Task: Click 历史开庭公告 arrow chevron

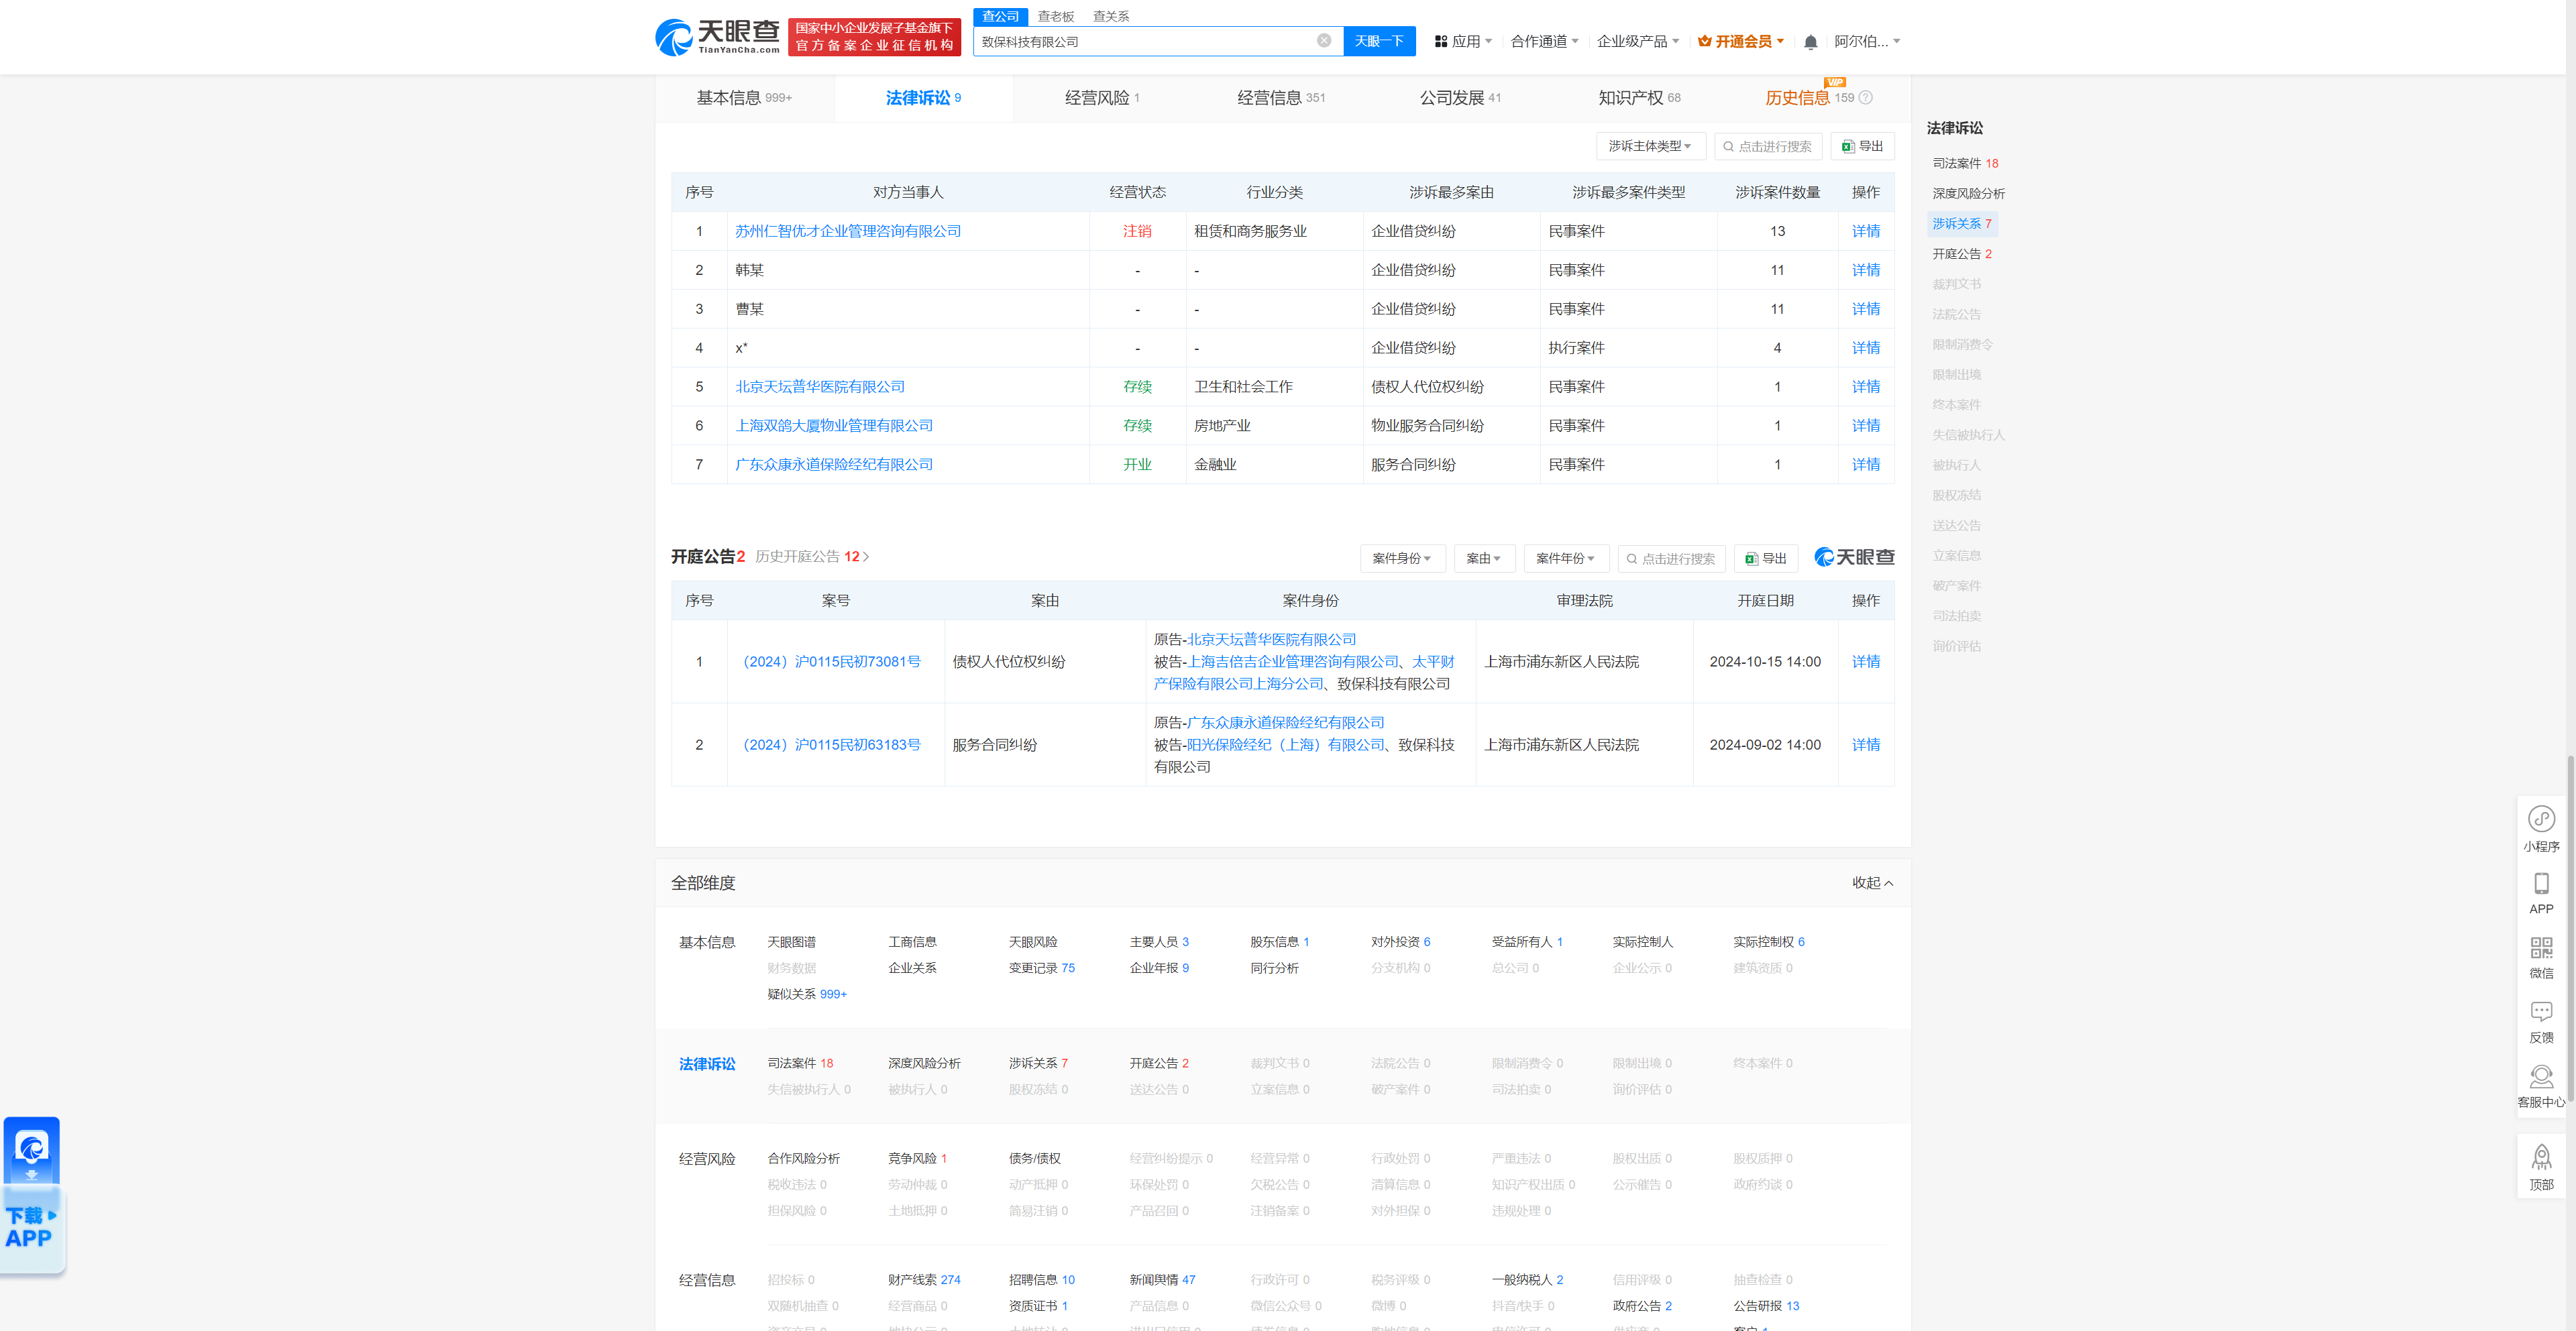Action: coord(866,557)
